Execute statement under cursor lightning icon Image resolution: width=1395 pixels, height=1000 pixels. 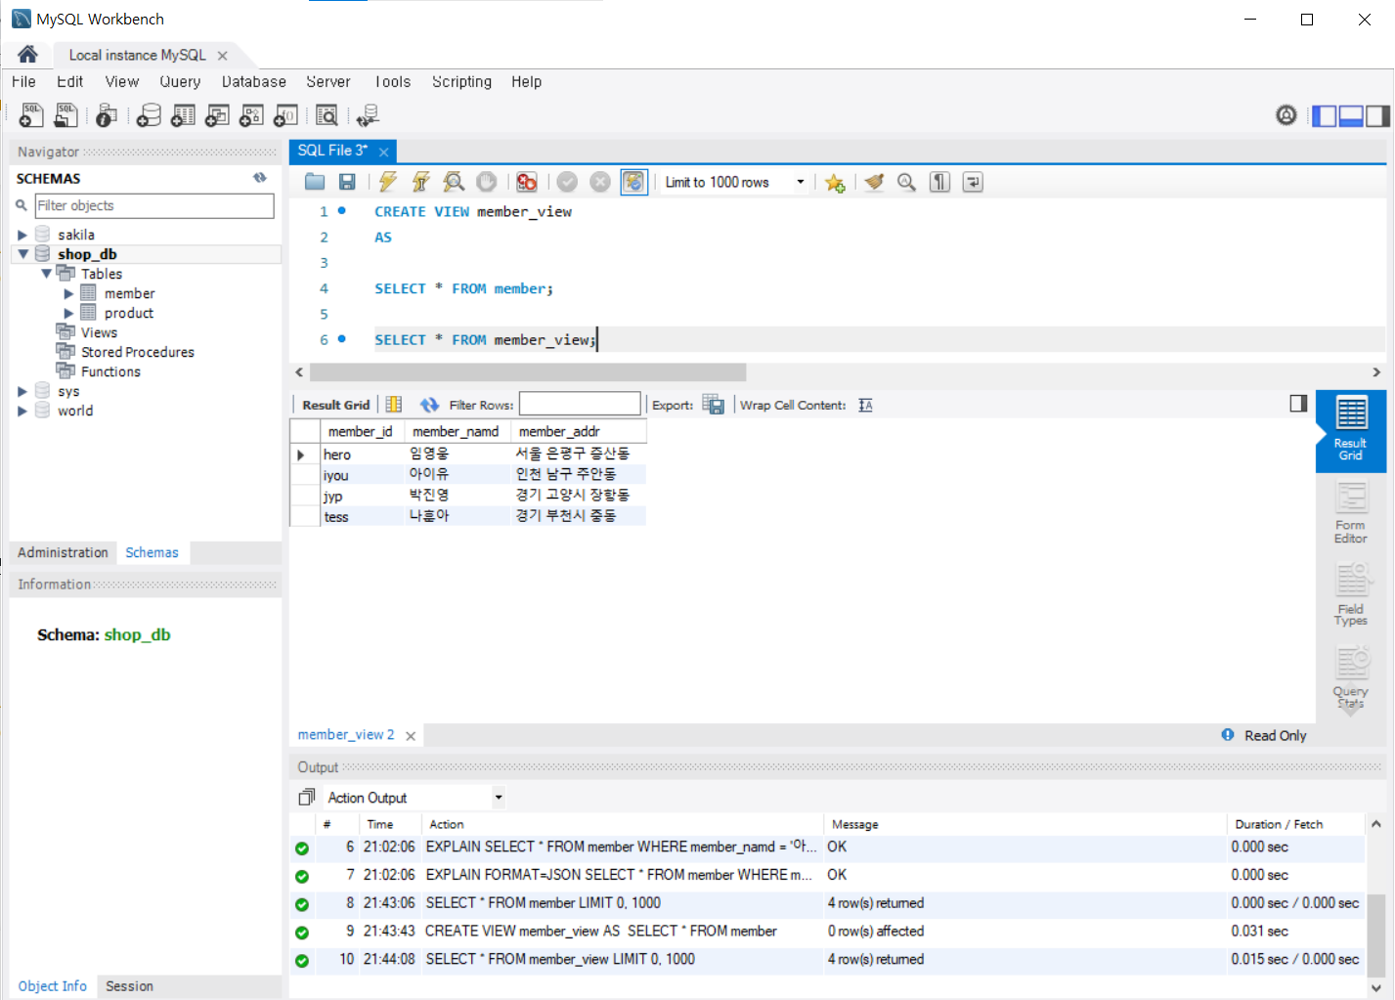click(x=421, y=182)
